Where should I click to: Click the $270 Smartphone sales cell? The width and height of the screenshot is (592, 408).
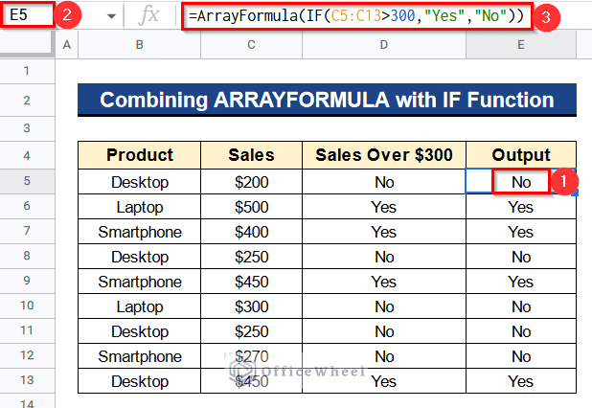click(x=251, y=356)
